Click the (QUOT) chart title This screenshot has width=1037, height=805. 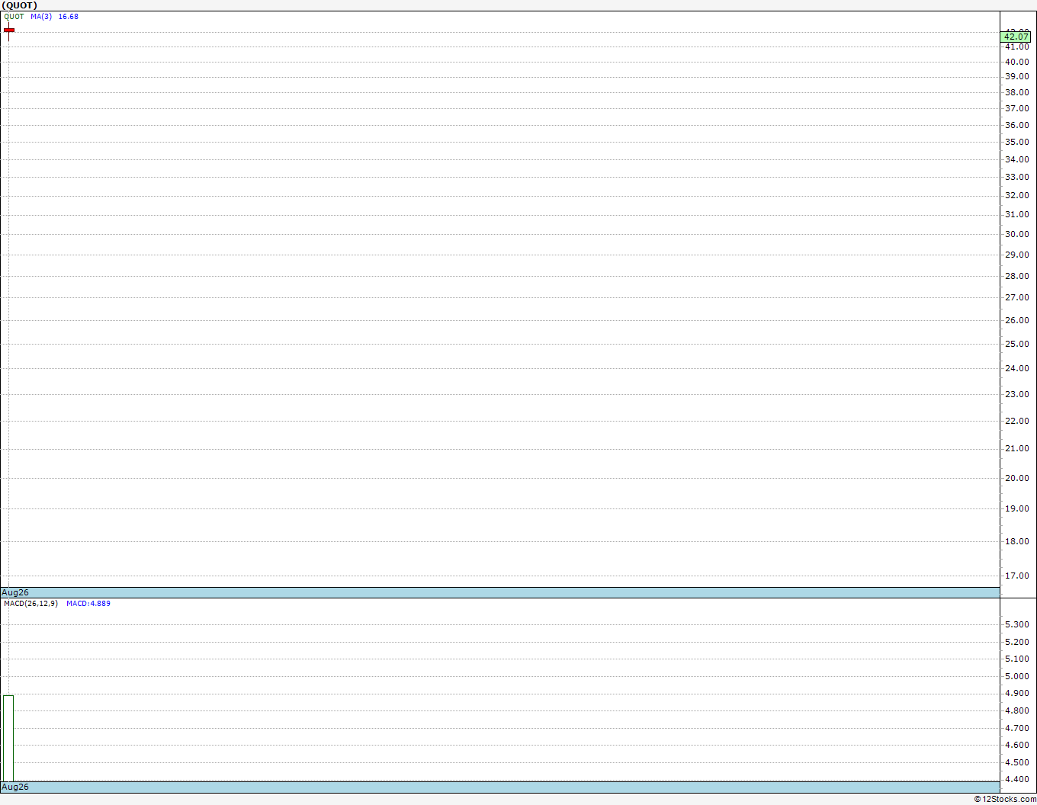coord(19,5)
